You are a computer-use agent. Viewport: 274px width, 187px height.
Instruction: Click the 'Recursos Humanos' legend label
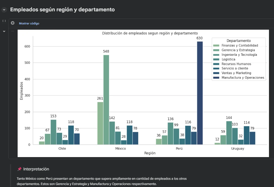(x=236, y=64)
